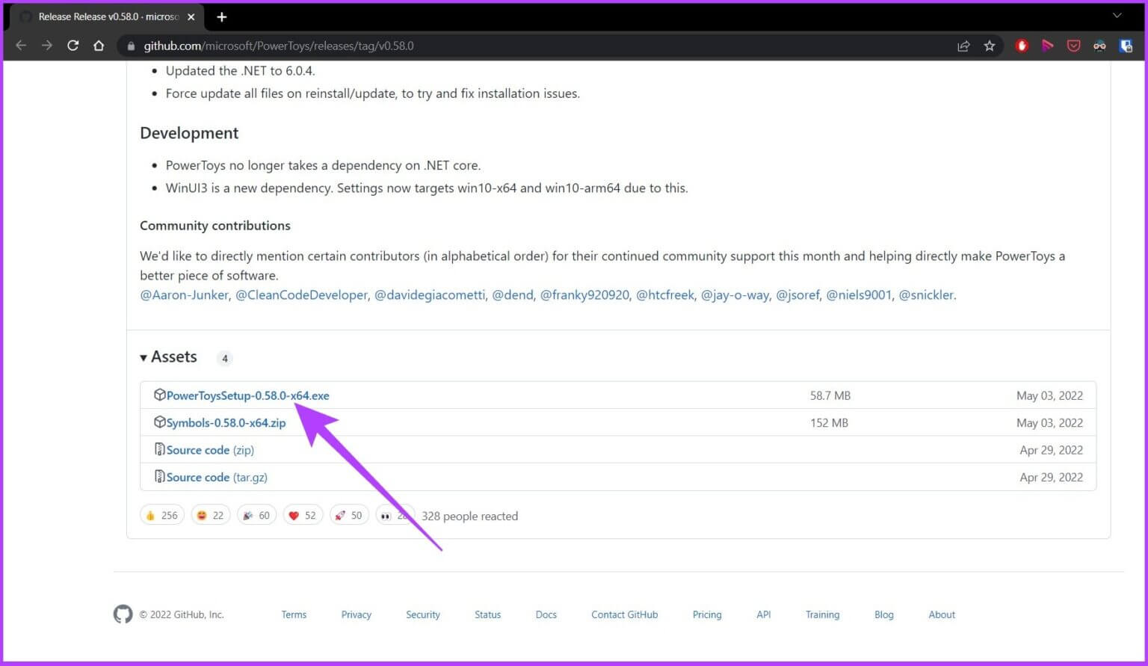The width and height of the screenshot is (1148, 666).
Task: Open @davidegiacometti's profile
Action: [x=430, y=295]
